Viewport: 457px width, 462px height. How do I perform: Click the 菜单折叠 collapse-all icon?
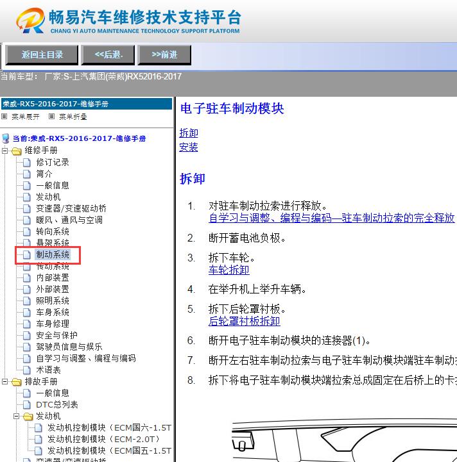point(51,117)
